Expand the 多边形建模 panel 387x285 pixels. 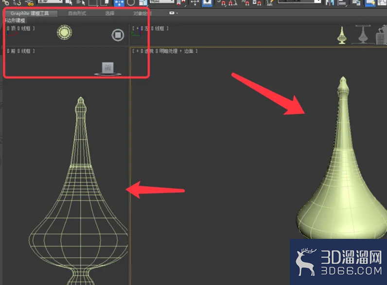14,20
